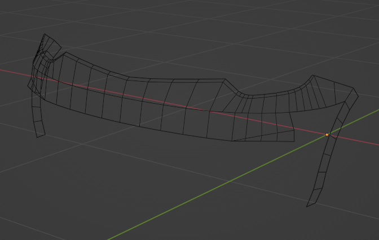The height and width of the screenshot is (240, 379).
Task: Click the orange object origin point
Action: tap(327, 135)
